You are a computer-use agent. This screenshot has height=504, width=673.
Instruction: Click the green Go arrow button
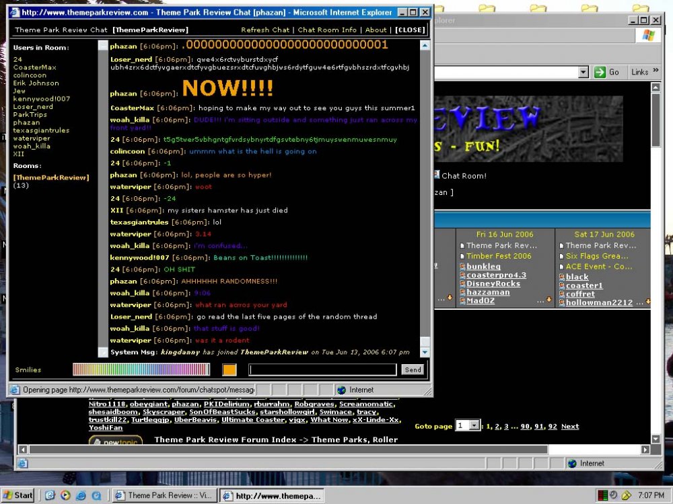pos(600,72)
